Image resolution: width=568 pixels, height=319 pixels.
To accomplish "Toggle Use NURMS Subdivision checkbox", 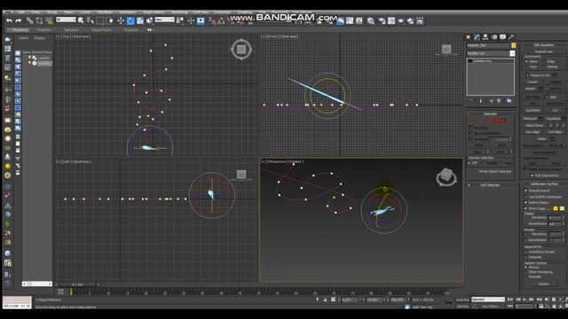I will (526, 197).
